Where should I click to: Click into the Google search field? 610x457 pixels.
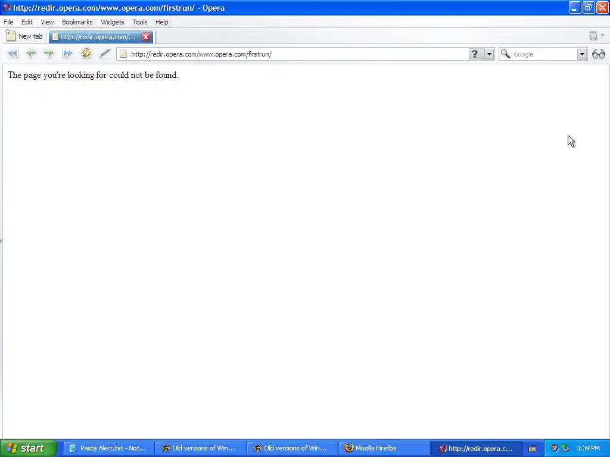544,54
